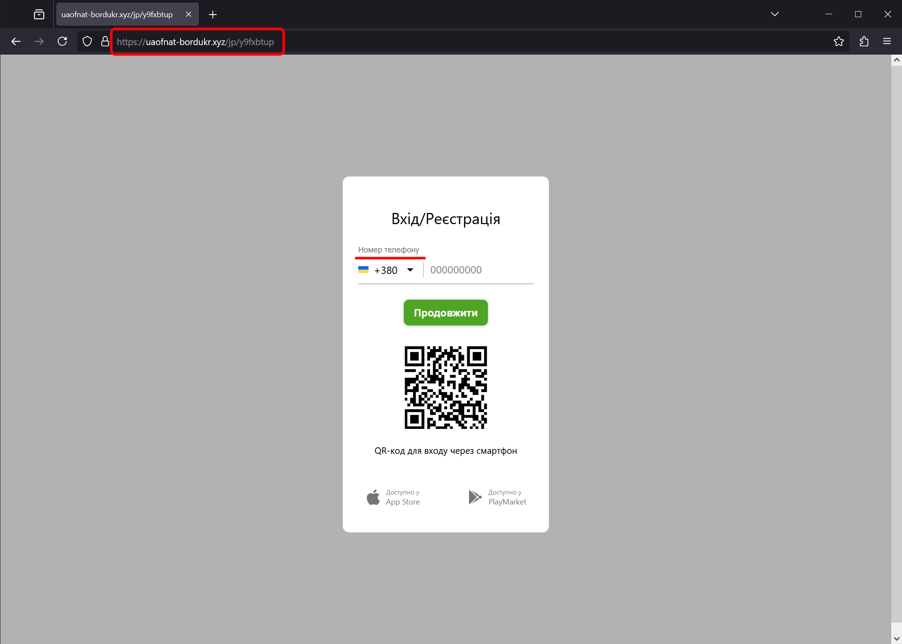Select the uaofnat-bordukr.xyz tab
Image resolution: width=902 pixels, height=644 pixels.
click(x=127, y=15)
